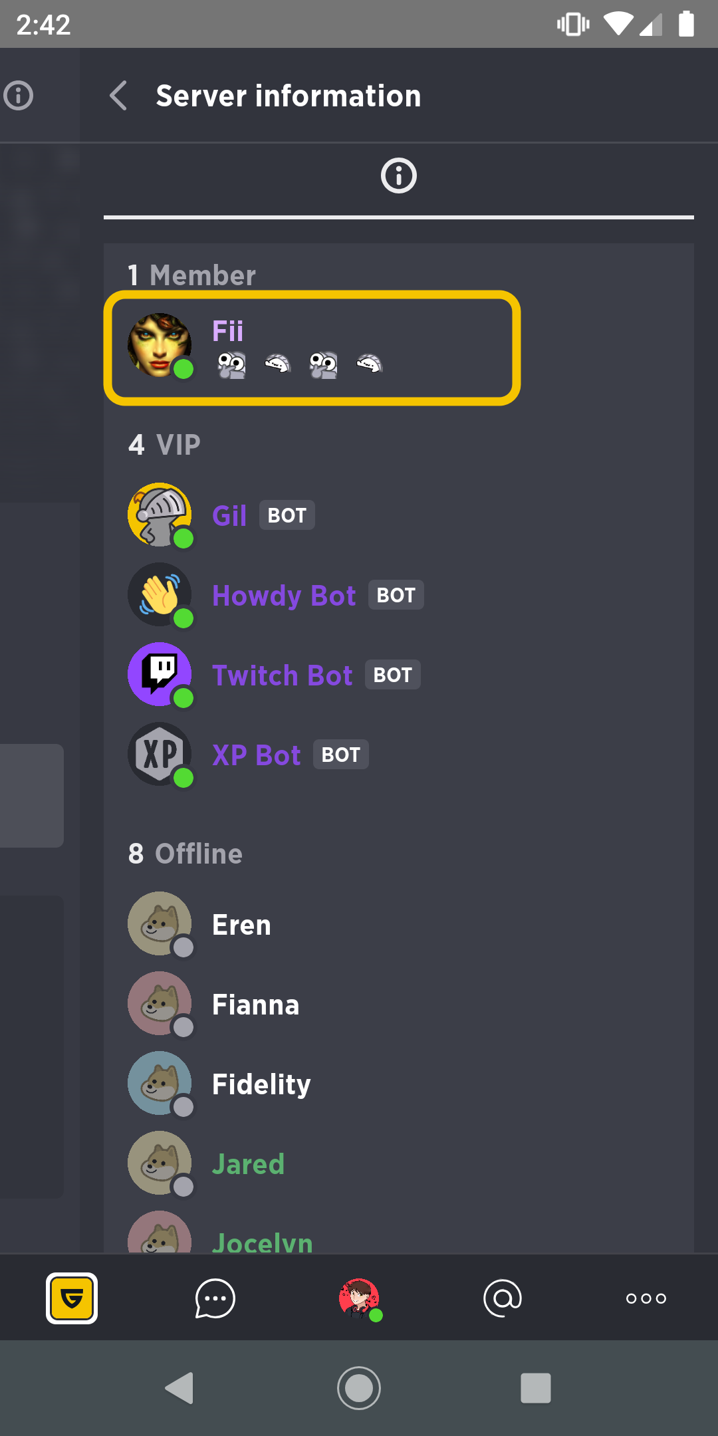Image resolution: width=718 pixels, height=1436 pixels.
Task: Open Gil bot's profile
Action: 399,515
